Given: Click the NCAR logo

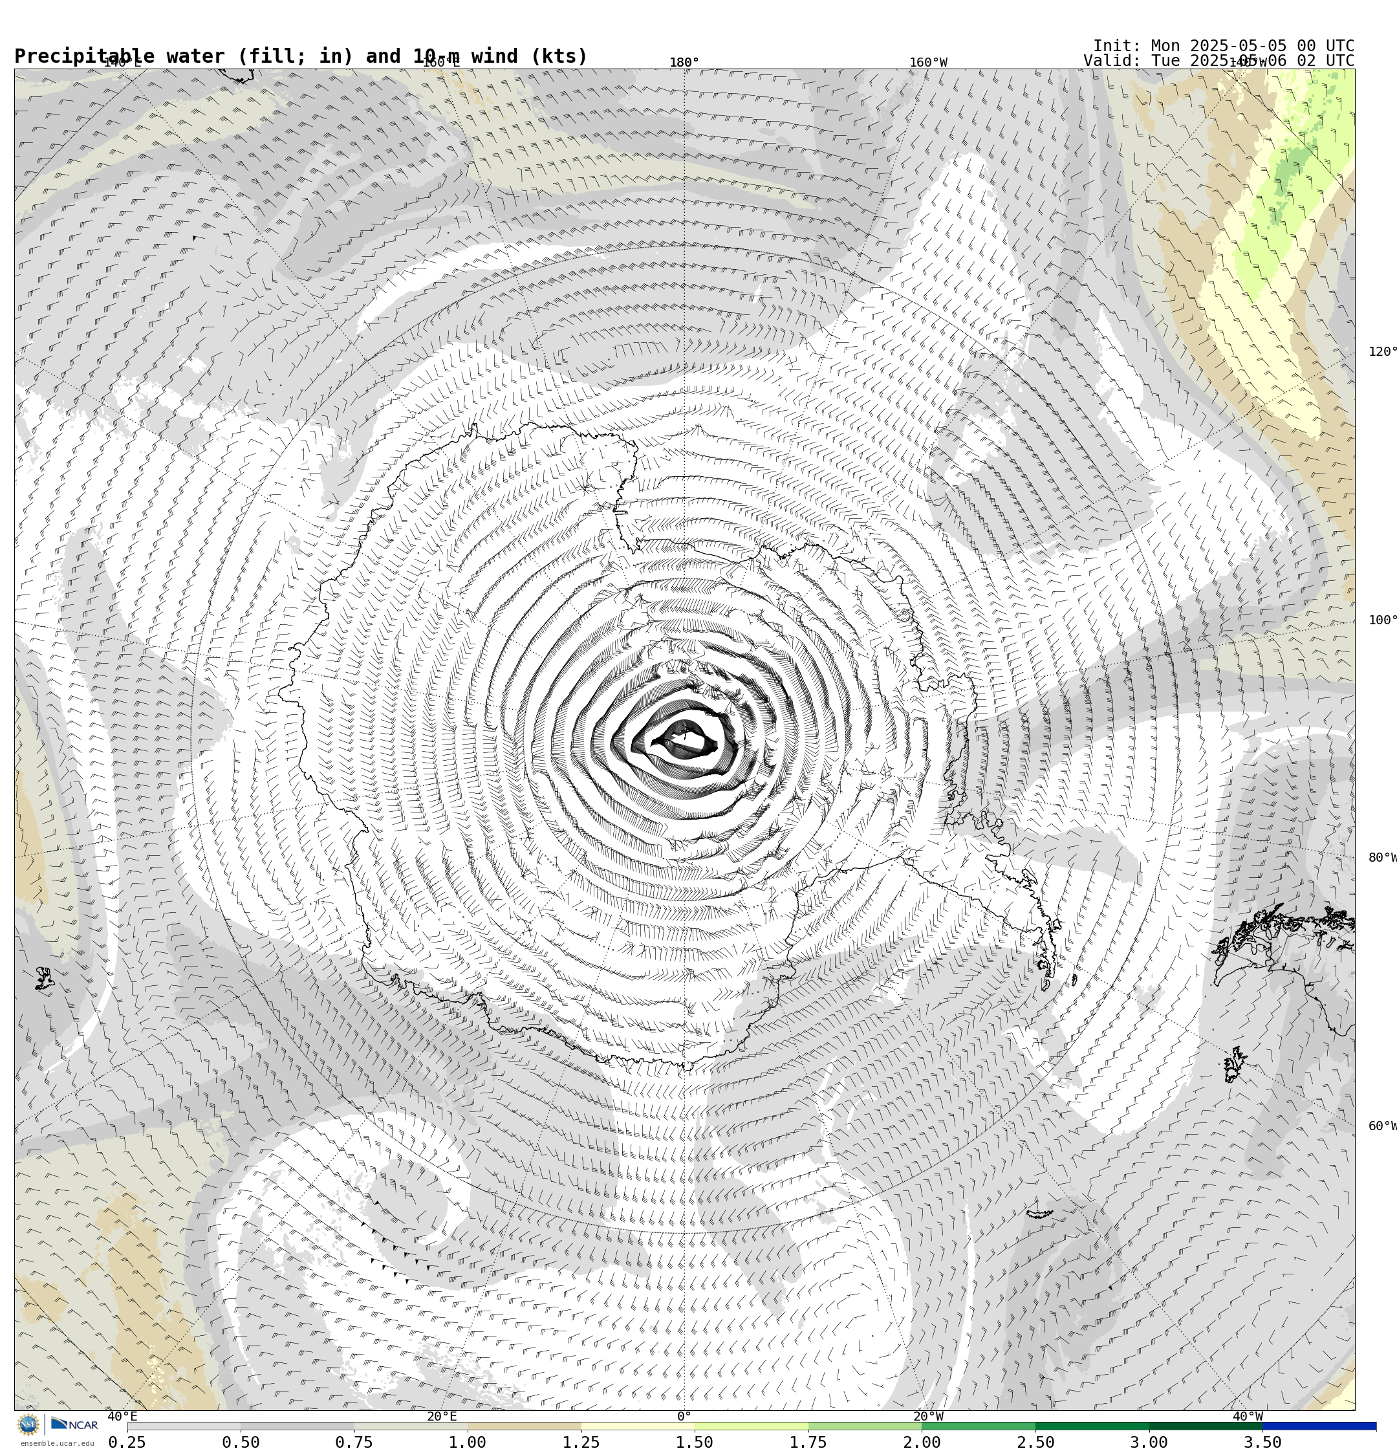Looking at the screenshot, I should (74, 1424).
